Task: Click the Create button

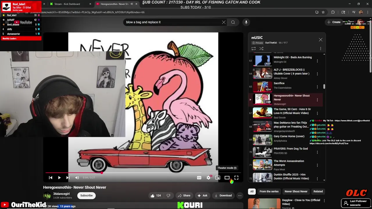Action: click(x=334, y=22)
